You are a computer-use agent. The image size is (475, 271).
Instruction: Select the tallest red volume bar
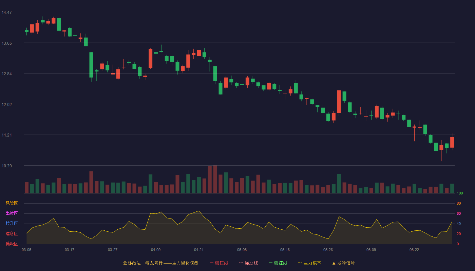(x=215, y=179)
